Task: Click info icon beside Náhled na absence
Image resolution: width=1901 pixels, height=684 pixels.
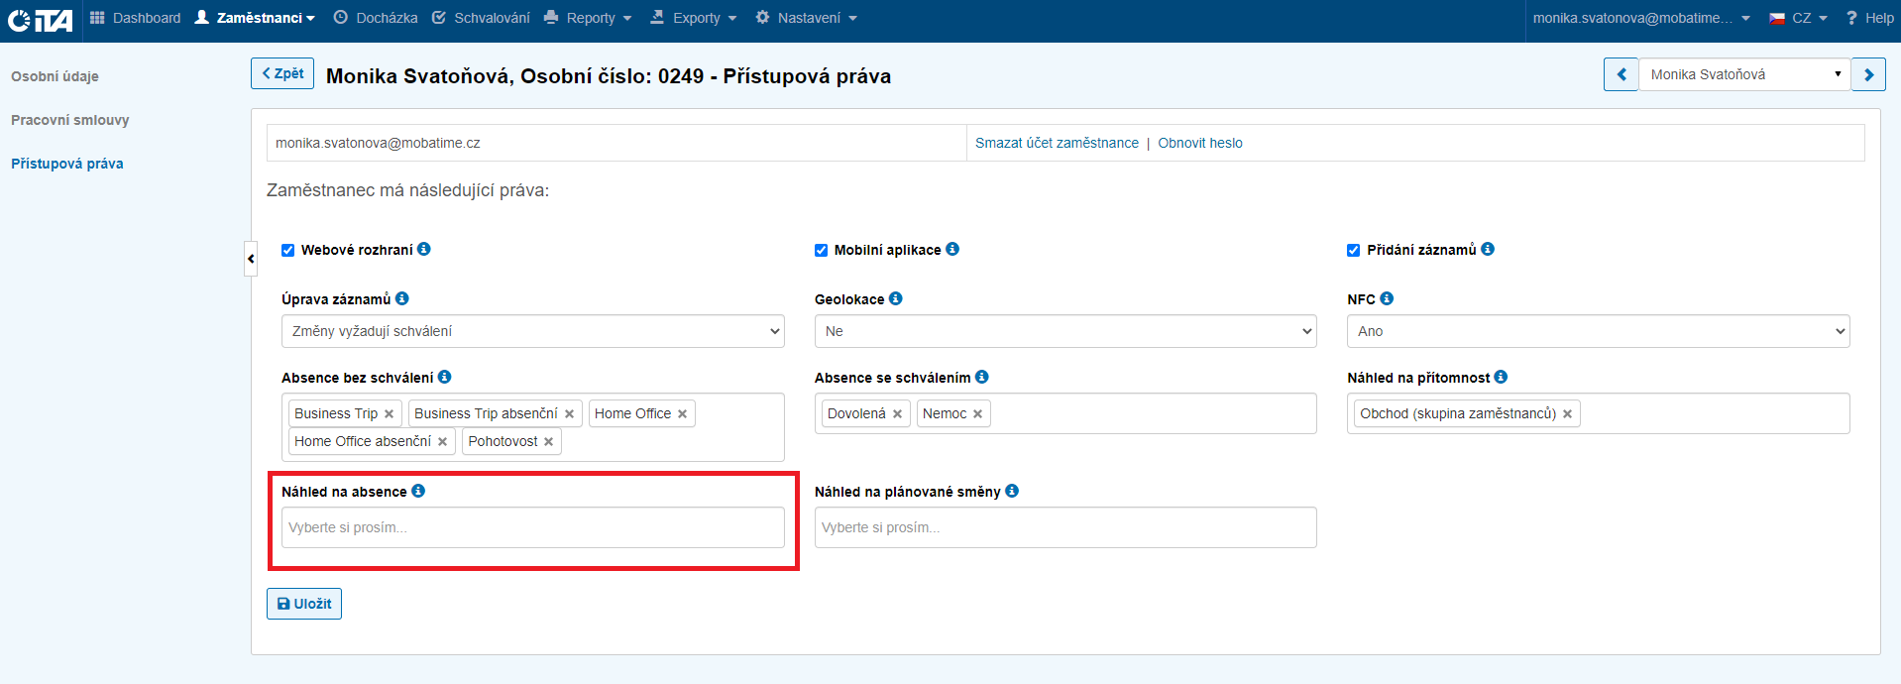Action: pos(418,491)
